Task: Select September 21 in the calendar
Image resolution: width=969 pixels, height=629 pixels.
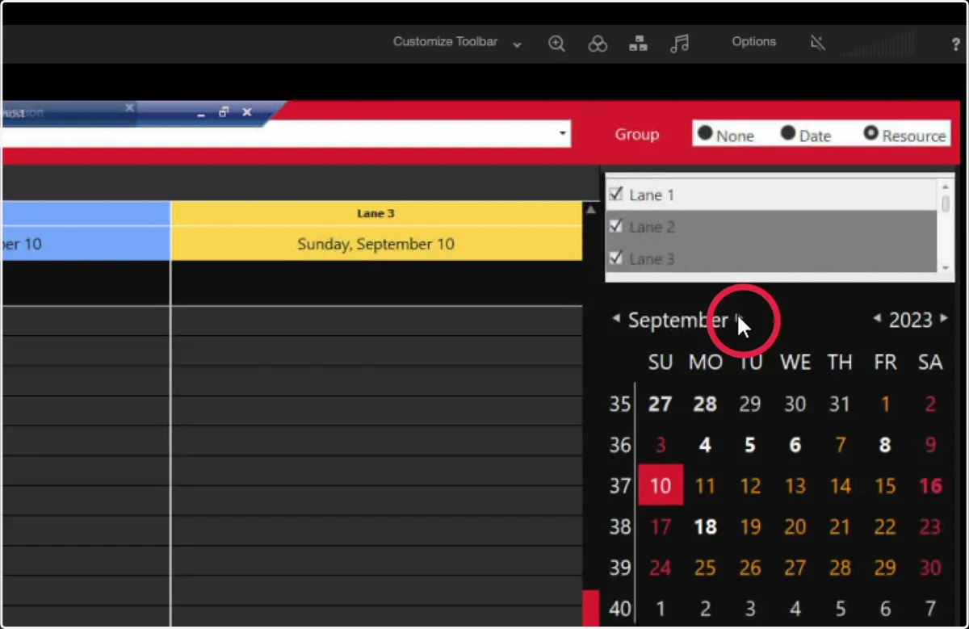Action: (x=840, y=526)
